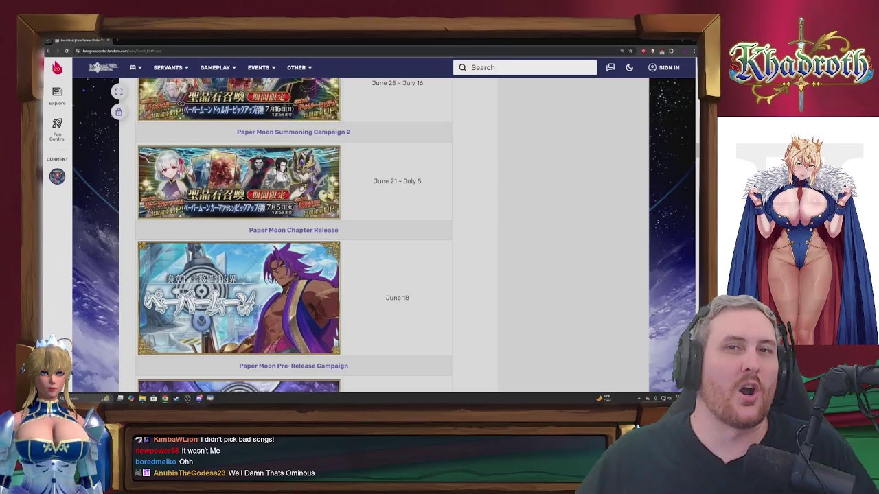The height and width of the screenshot is (494, 879).
Task: Open Paper Moon Summoning Campaign 2 banner
Action: pyautogui.click(x=239, y=183)
